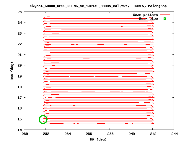189x142 pixels.
Task: Click the x-axis tick label 236
Action: [89, 134]
